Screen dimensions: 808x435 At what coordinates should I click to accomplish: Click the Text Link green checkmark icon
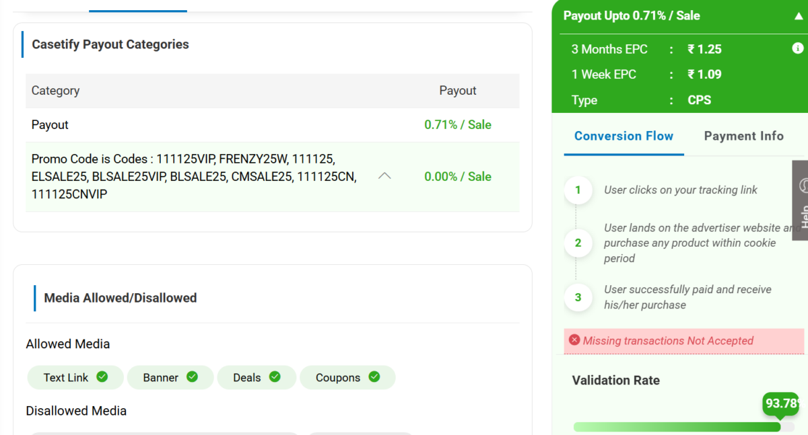102,377
